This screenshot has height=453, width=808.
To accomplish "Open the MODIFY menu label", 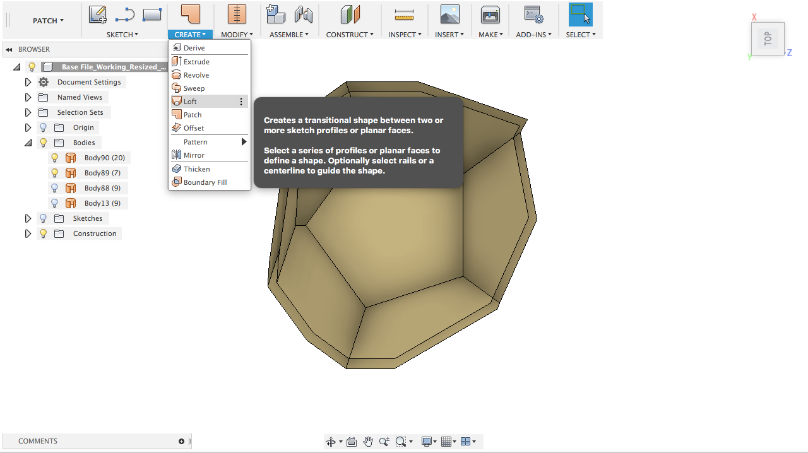I will click(237, 35).
